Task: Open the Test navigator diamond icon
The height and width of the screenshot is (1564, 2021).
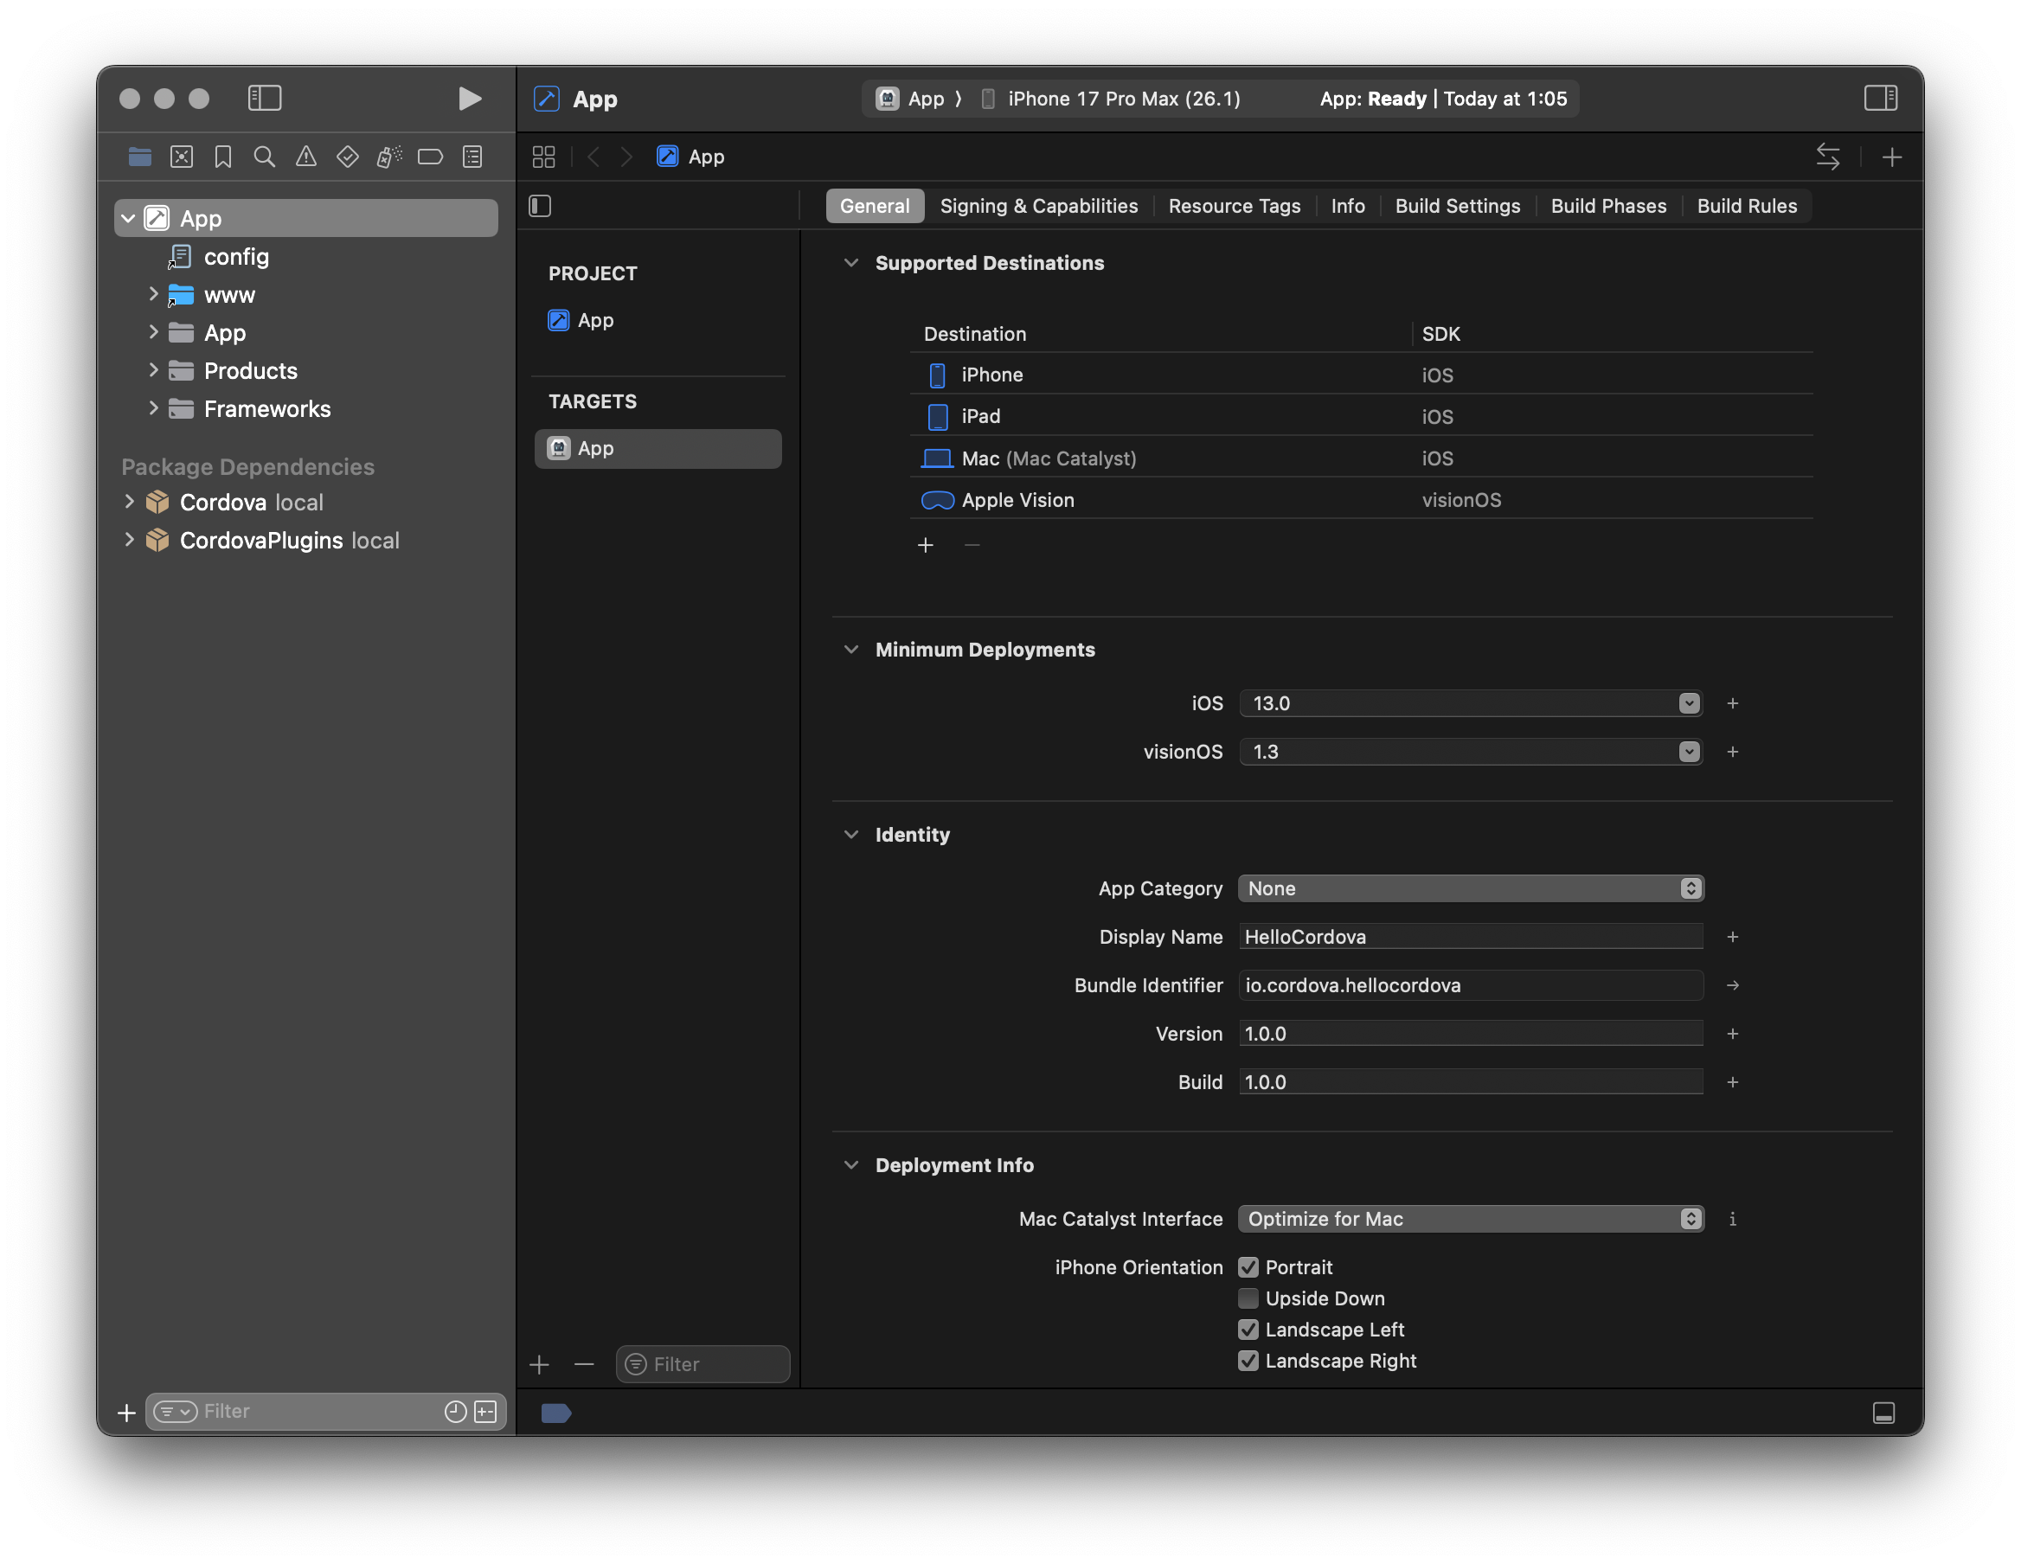Action: point(348,157)
